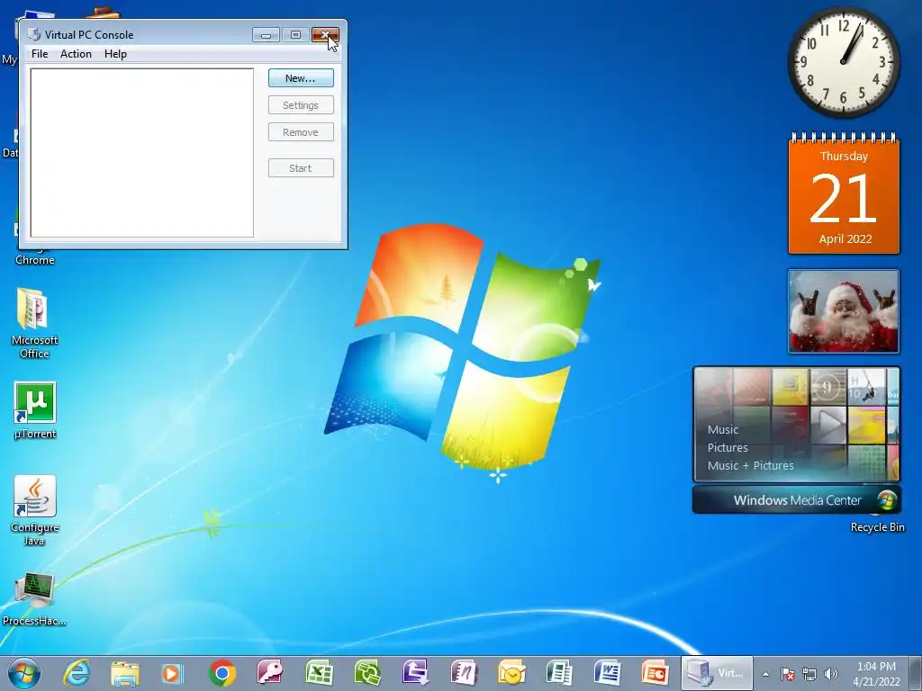The width and height of the screenshot is (922, 691).
Task: Choose Pictures in Media Center gadget
Action: click(x=728, y=448)
